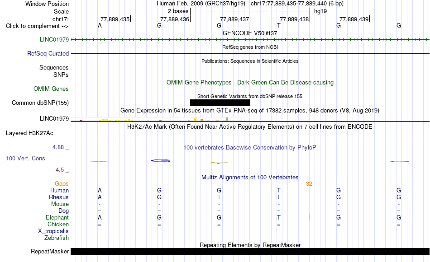The height and width of the screenshot is (262, 430).
Task: Click the 2 bases scale bar
Action: click(250, 11)
